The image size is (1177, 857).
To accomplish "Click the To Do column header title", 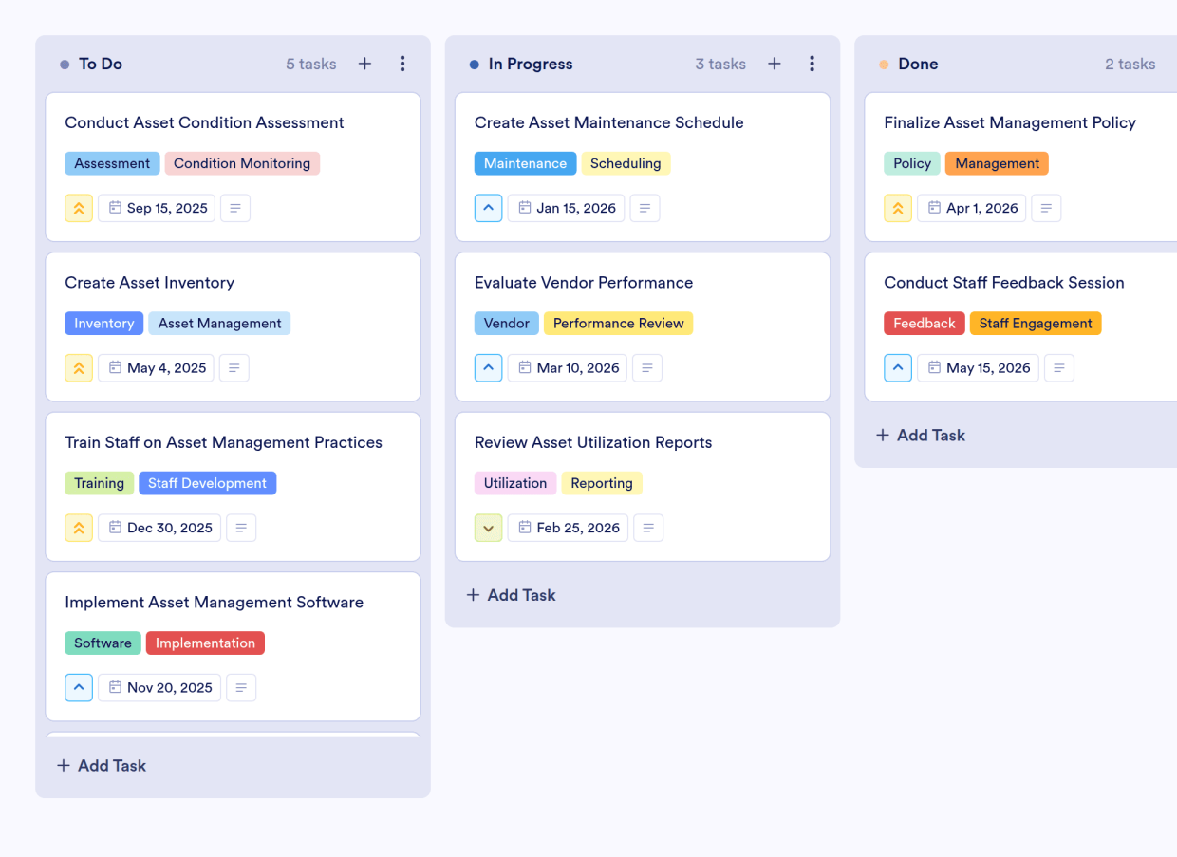I will click(x=101, y=64).
